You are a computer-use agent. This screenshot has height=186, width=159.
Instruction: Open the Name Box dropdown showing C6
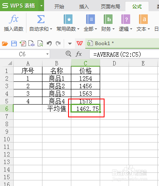(47, 54)
